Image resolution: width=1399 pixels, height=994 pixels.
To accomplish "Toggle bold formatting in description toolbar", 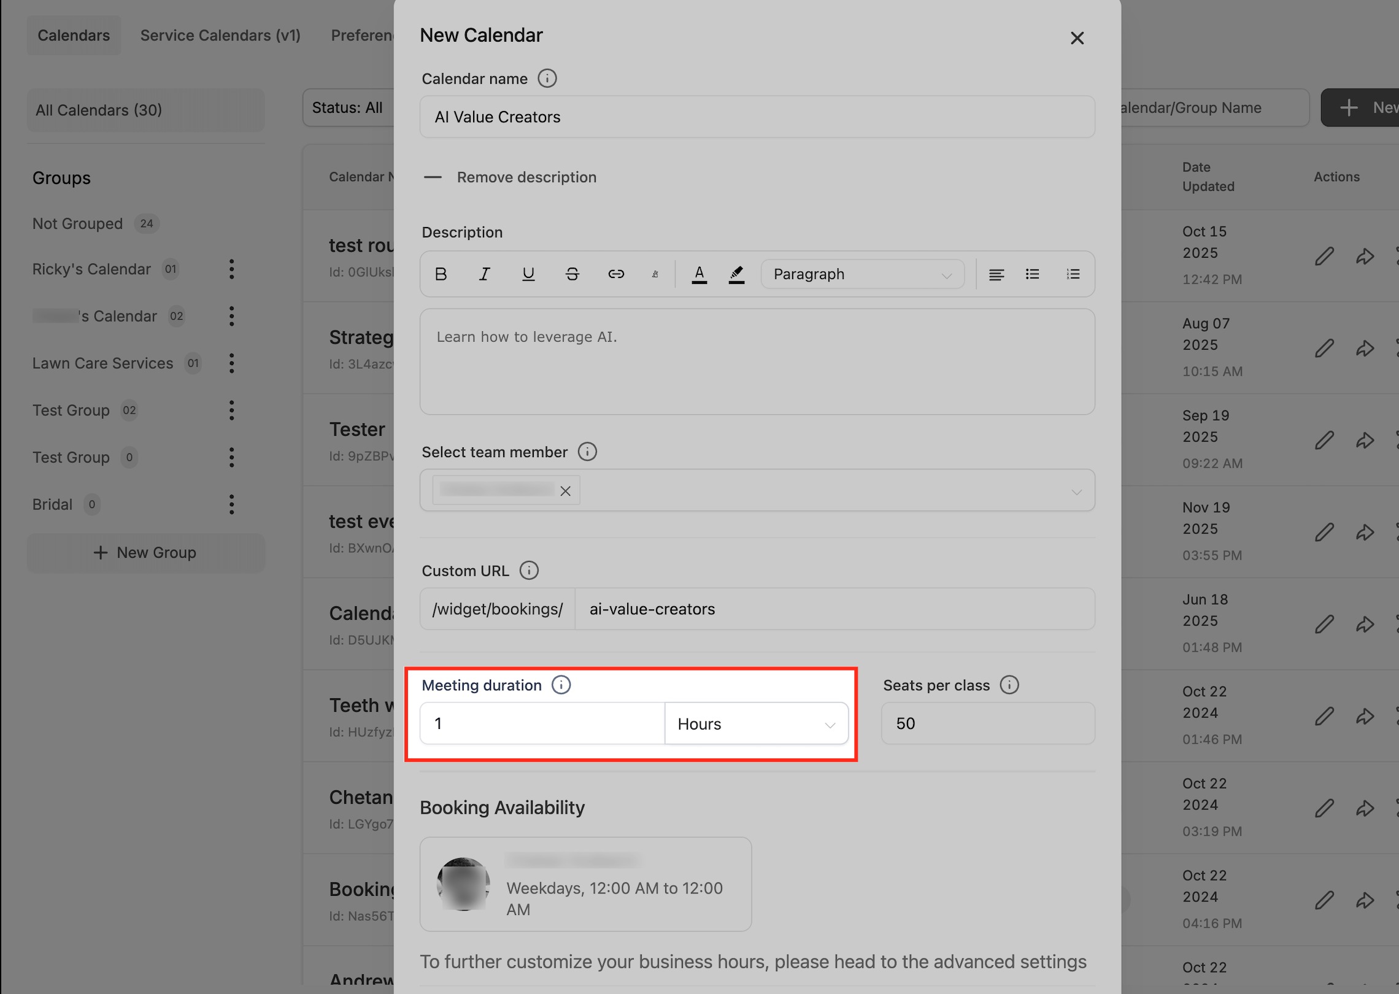I will pyautogui.click(x=441, y=274).
